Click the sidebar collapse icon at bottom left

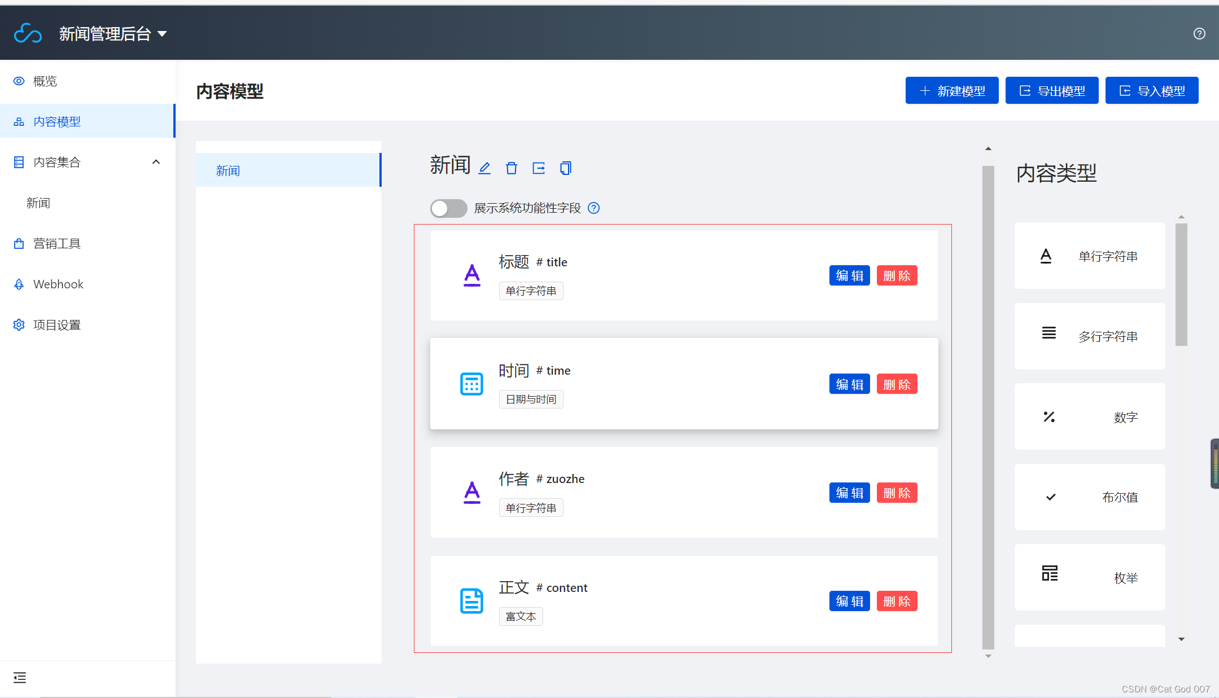20,678
